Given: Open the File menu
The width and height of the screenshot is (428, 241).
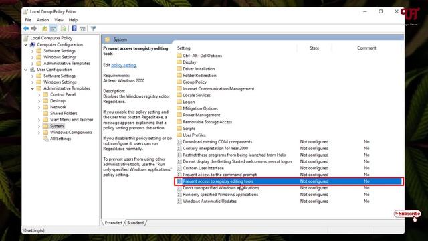Looking at the screenshot, I should click(x=28, y=20).
